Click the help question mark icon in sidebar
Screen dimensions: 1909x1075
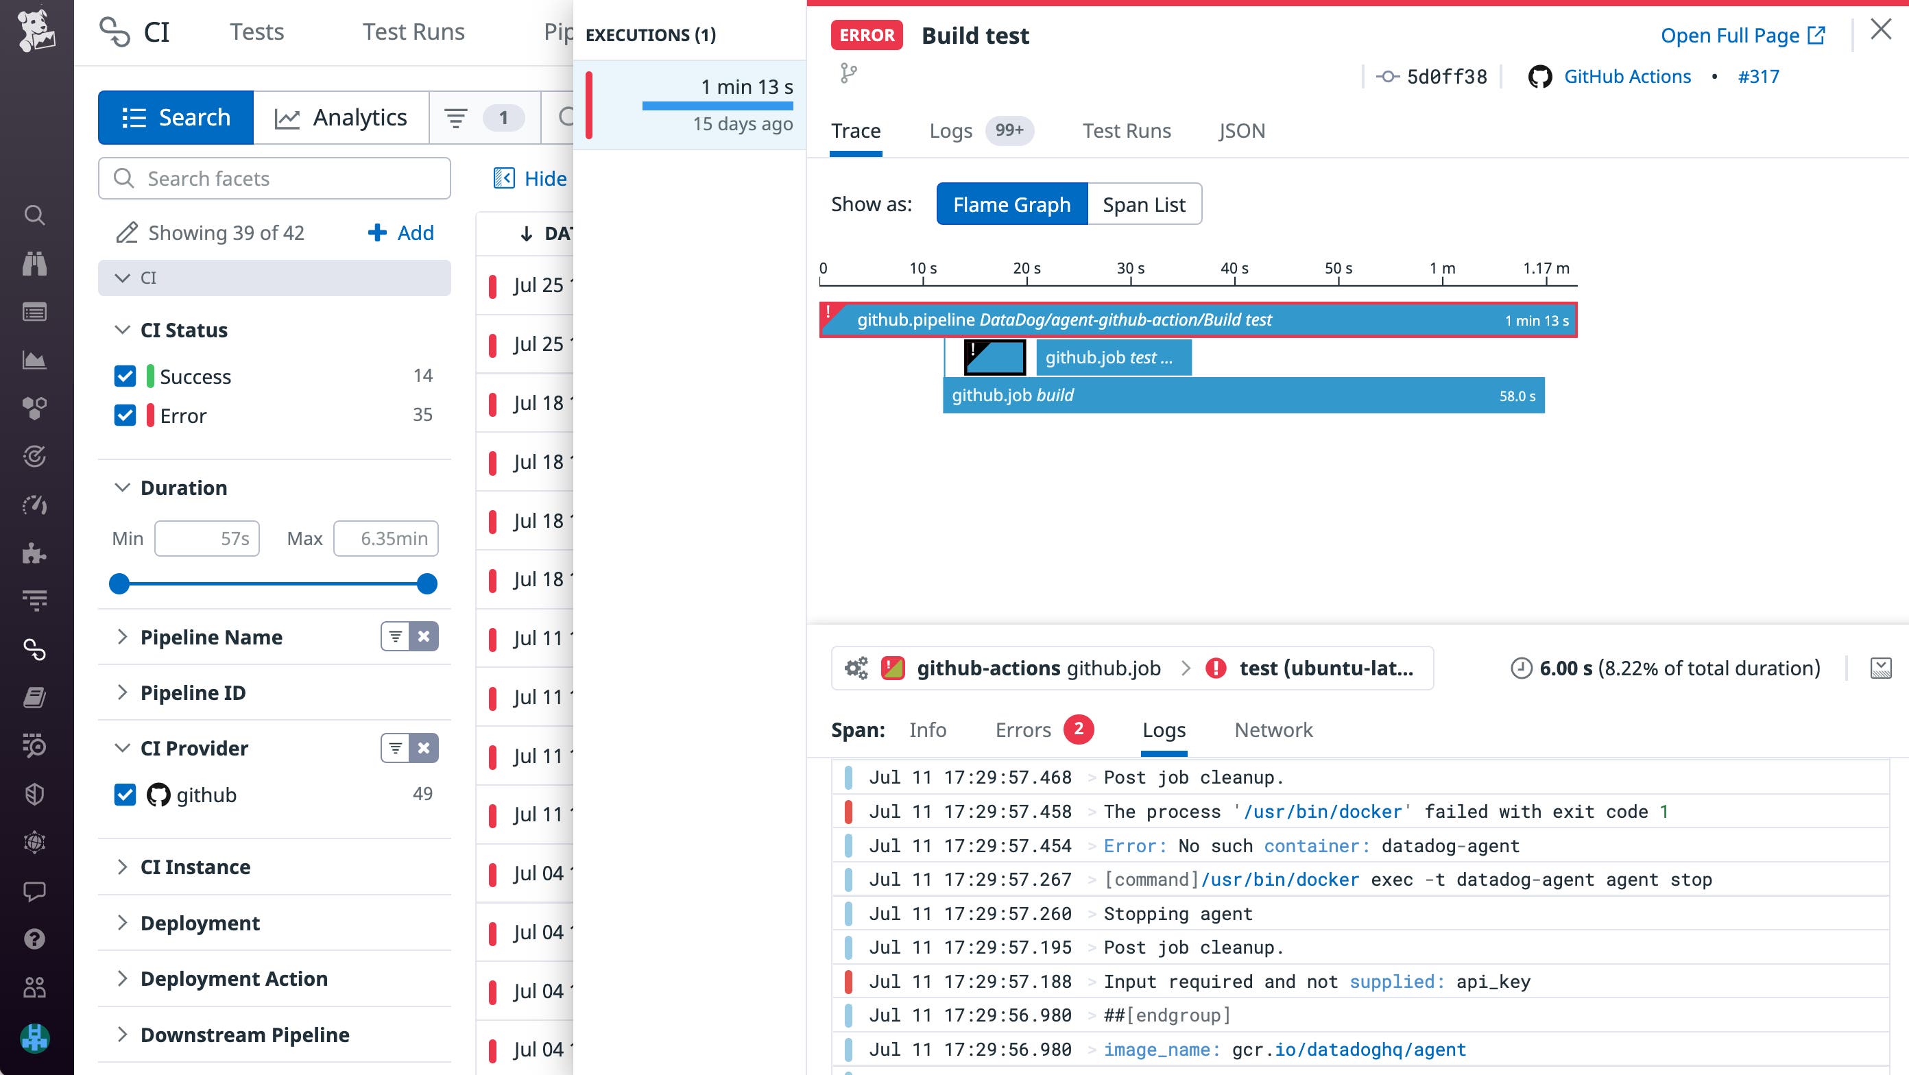[x=35, y=939]
